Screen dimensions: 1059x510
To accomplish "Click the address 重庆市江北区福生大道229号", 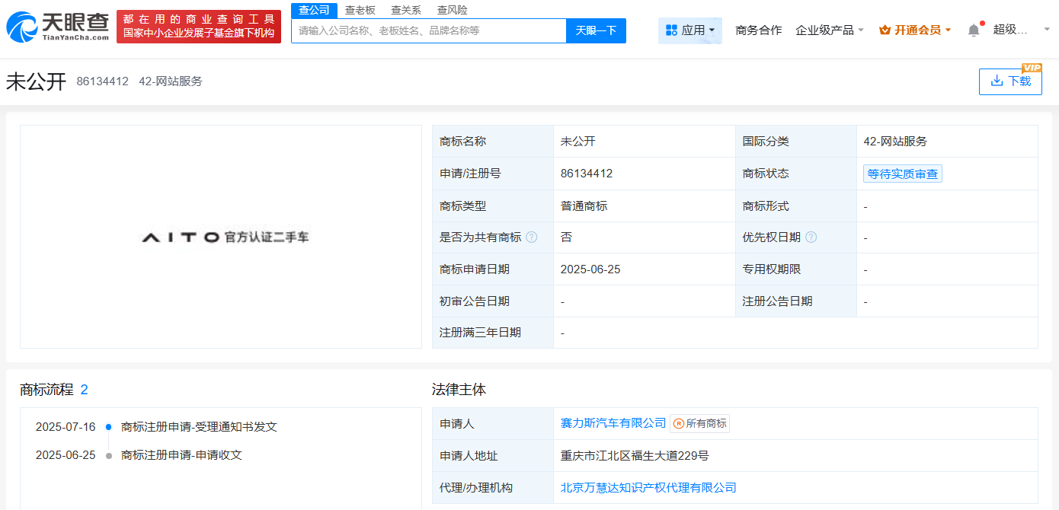I will pyautogui.click(x=635, y=456).
